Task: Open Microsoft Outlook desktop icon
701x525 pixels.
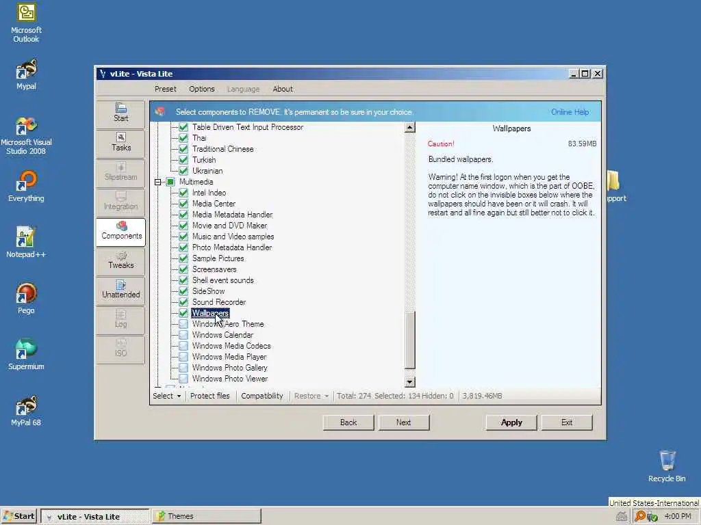Action: [26, 23]
